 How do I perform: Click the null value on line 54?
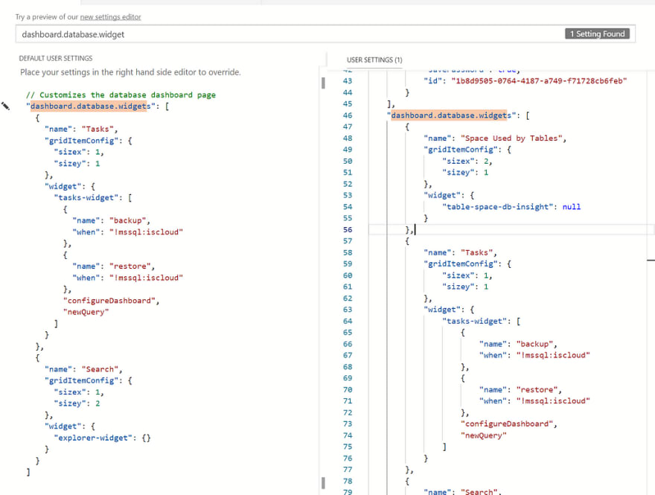point(572,207)
